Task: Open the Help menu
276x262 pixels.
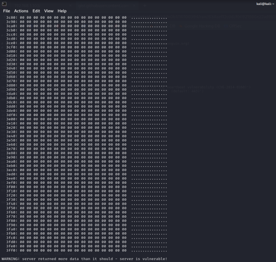Action: (62, 11)
